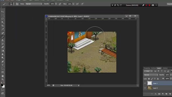Hide Layer 0 with its eye icon

tap(145, 88)
